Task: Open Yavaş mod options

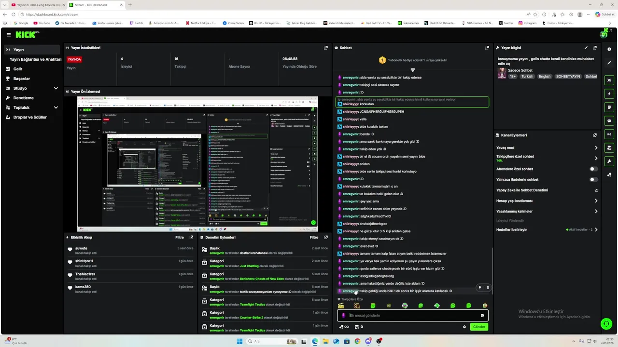Action: click(547, 148)
